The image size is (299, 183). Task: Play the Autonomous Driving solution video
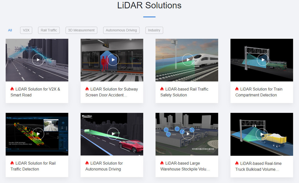coord(113,134)
